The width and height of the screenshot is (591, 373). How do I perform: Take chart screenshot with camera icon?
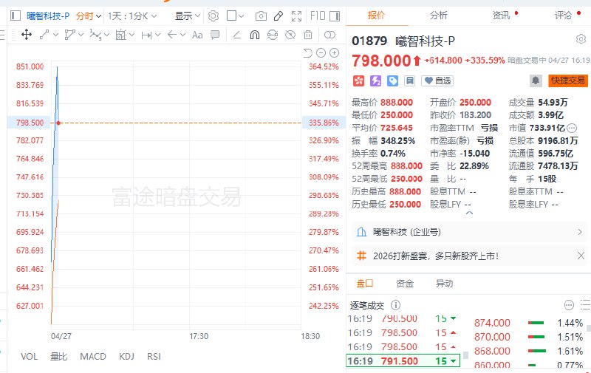coord(261,16)
